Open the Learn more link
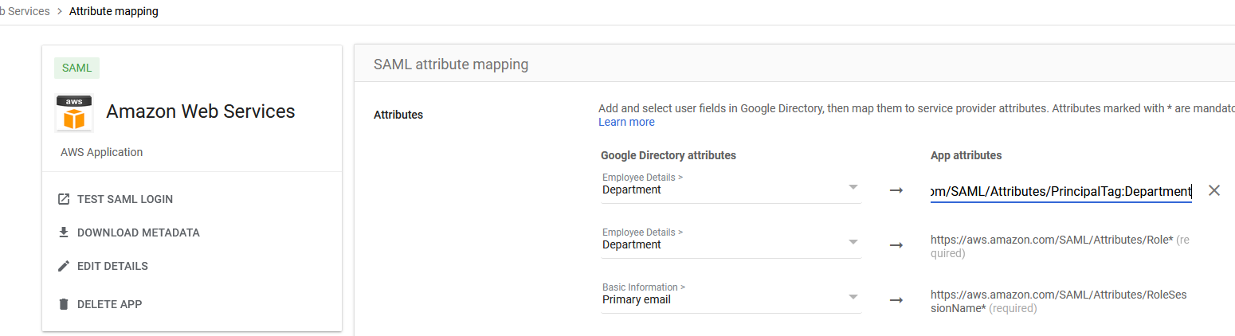1235x336 pixels. 626,122
